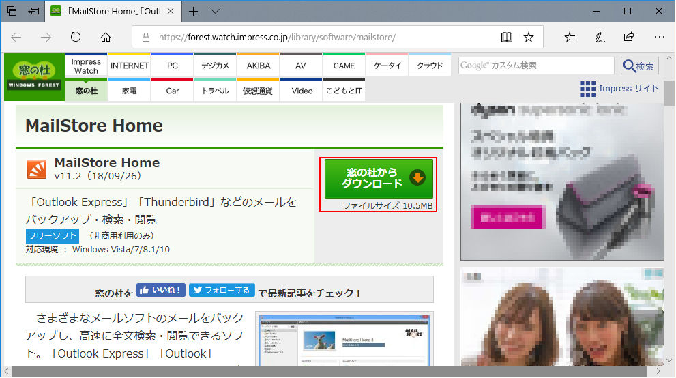Image resolution: width=676 pixels, height=378 pixels.
Task: Open the Favorites hub icon
Action: 570,38
